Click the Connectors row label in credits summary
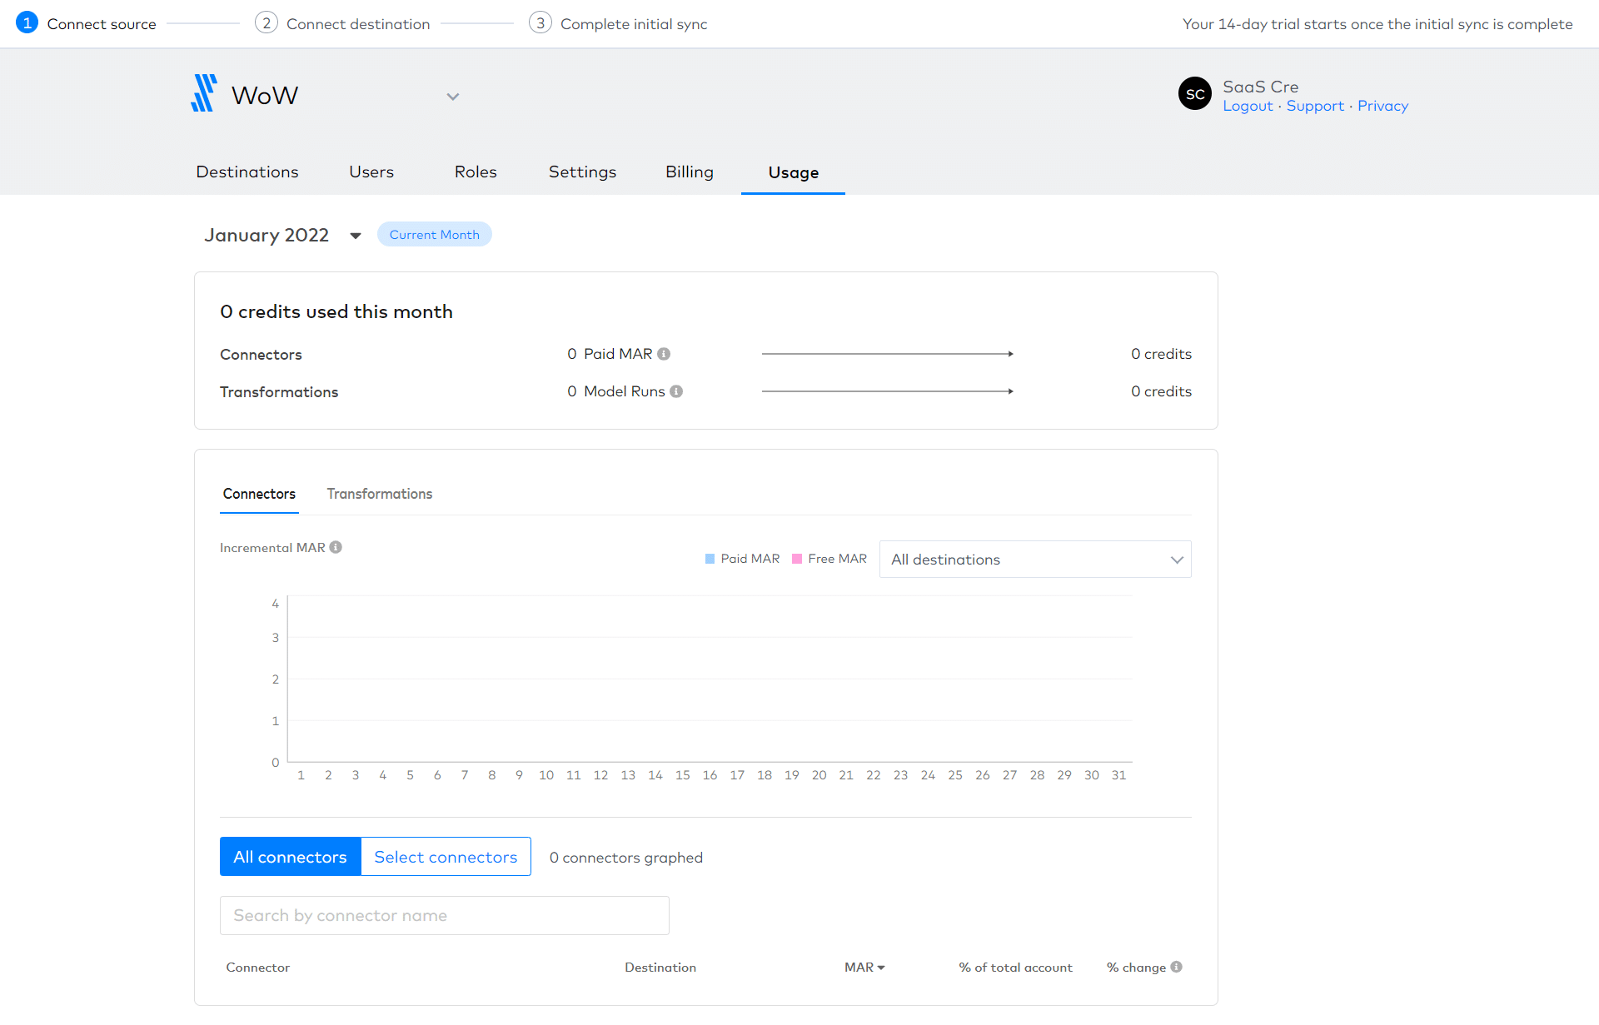This screenshot has width=1599, height=1025. click(261, 355)
